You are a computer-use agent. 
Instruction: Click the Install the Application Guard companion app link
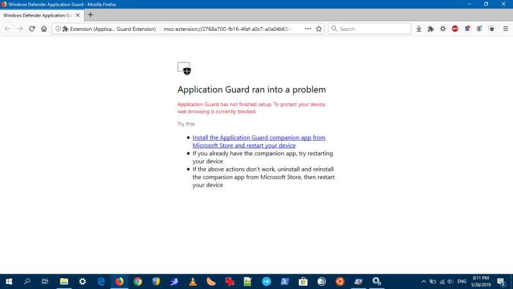pyautogui.click(x=259, y=141)
